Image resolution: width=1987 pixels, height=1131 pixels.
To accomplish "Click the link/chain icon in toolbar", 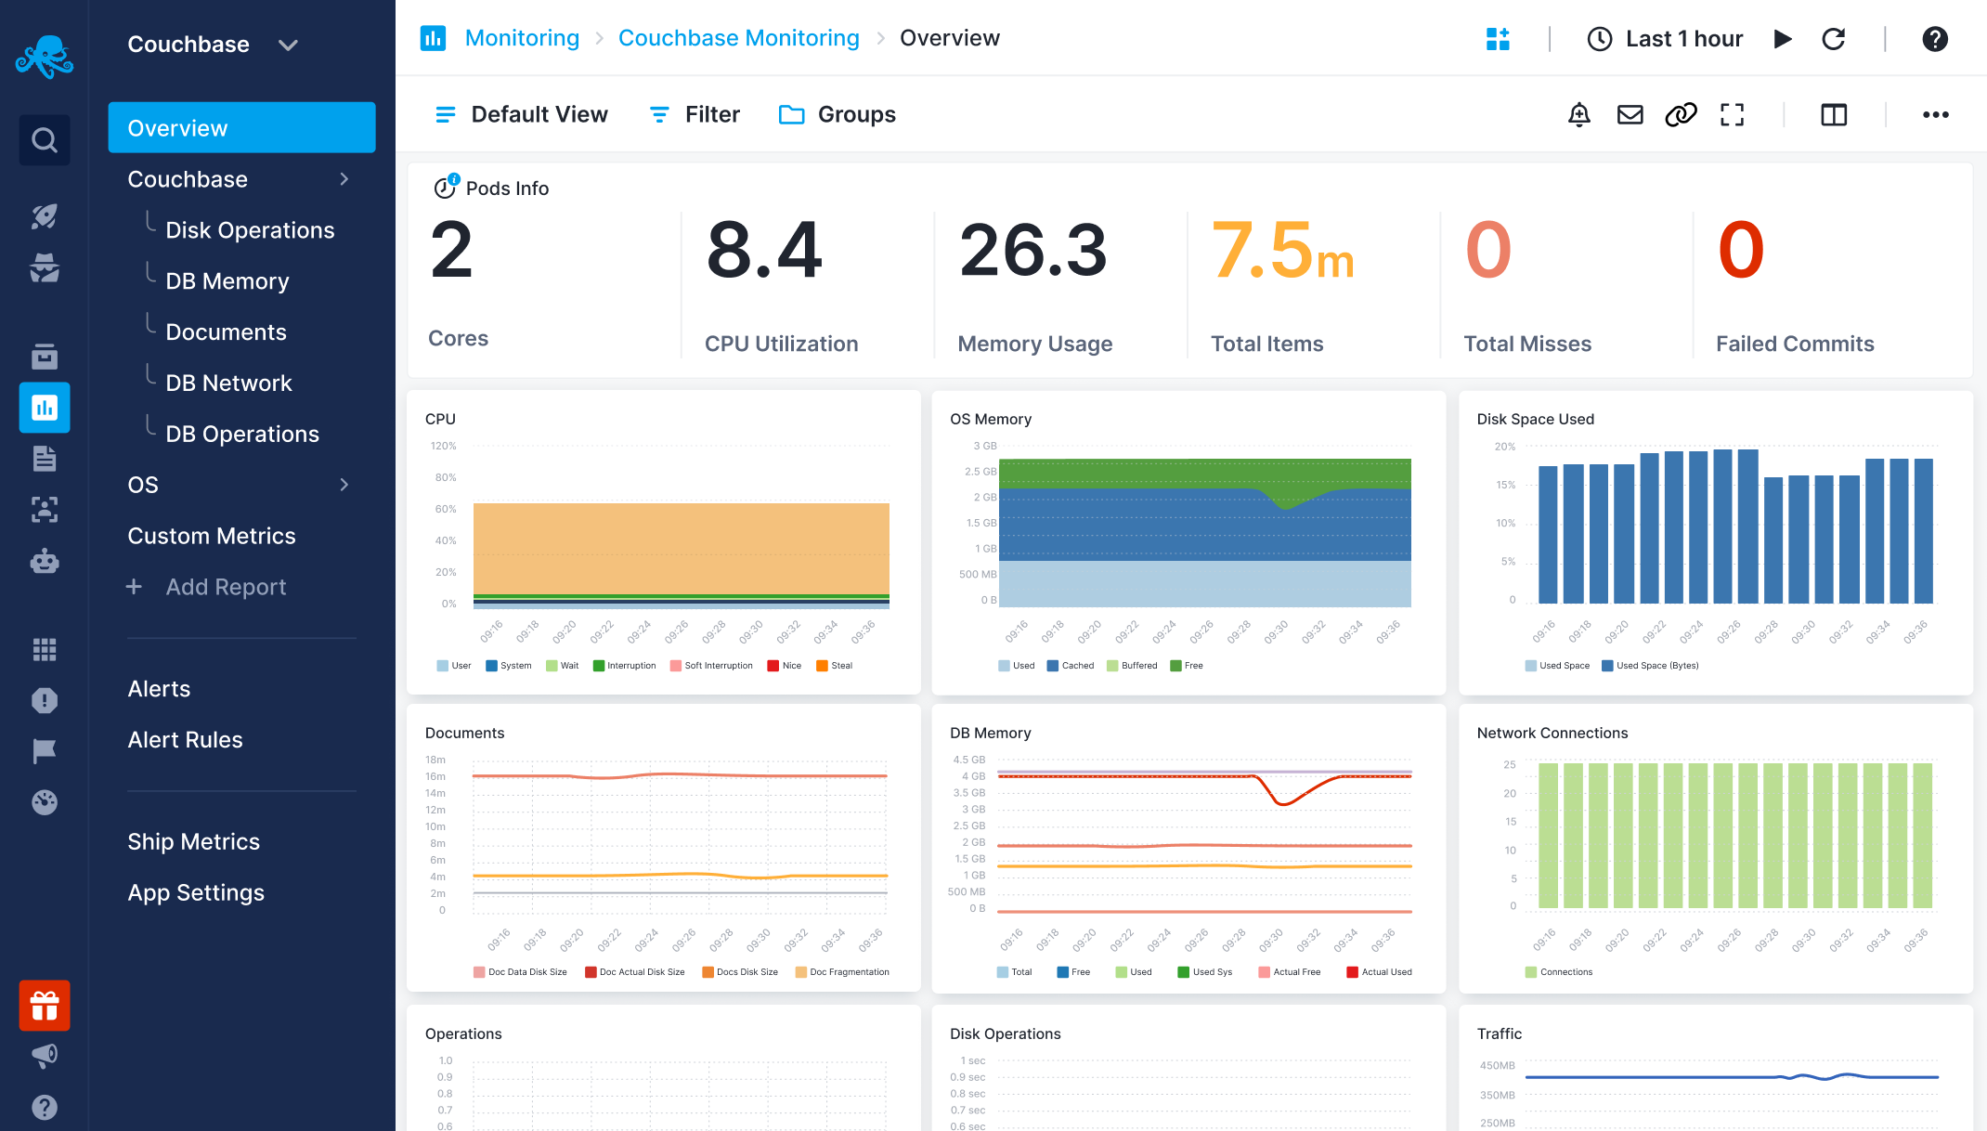I will [x=1680, y=114].
